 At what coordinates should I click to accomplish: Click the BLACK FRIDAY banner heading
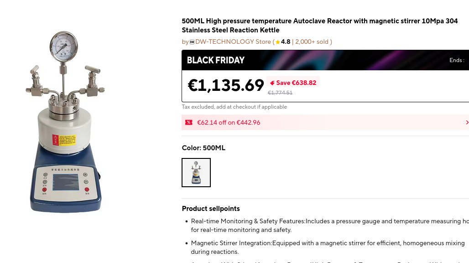[x=216, y=60]
